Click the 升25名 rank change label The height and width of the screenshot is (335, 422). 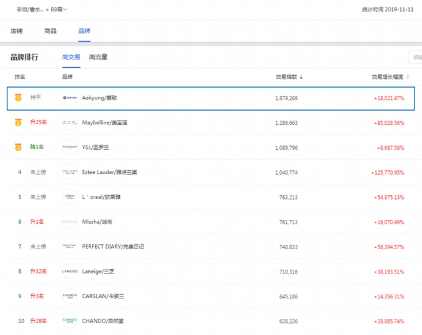click(x=38, y=122)
